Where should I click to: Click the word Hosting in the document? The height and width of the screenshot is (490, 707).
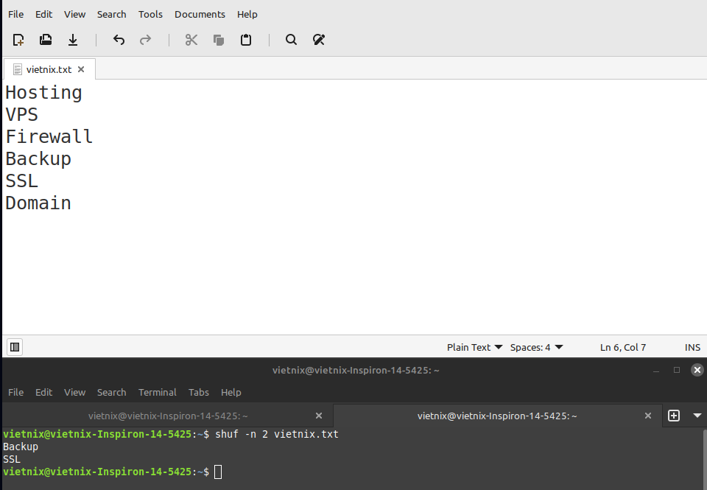pos(43,93)
